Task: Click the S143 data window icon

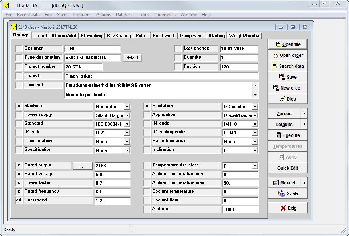Action: (x=13, y=27)
